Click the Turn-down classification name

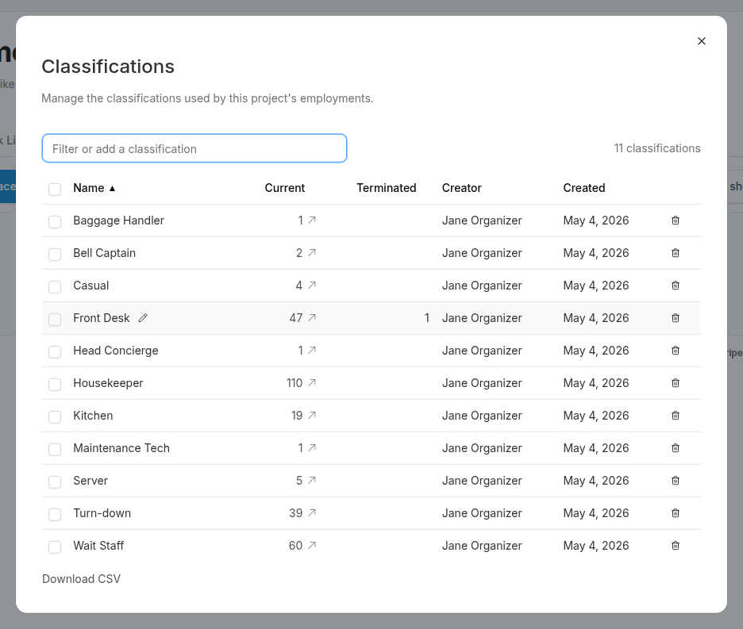(x=102, y=513)
